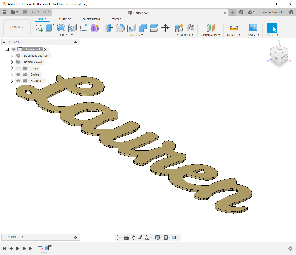This screenshot has height=255, width=296.
Task: Click the ViewCube TOP face
Action: [280, 49]
